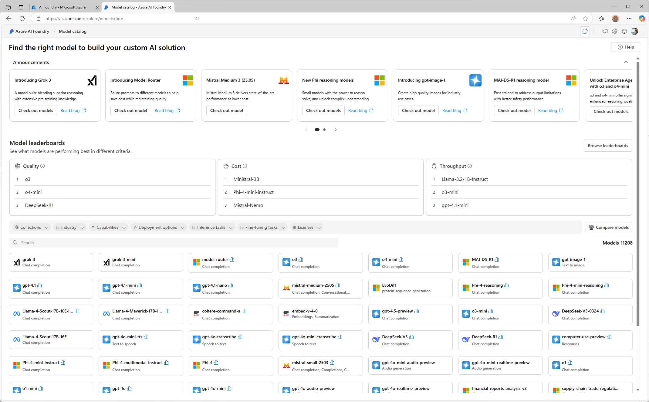Open the browser settings and more menu
This screenshot has height=402, width=649.
(629, 19)
